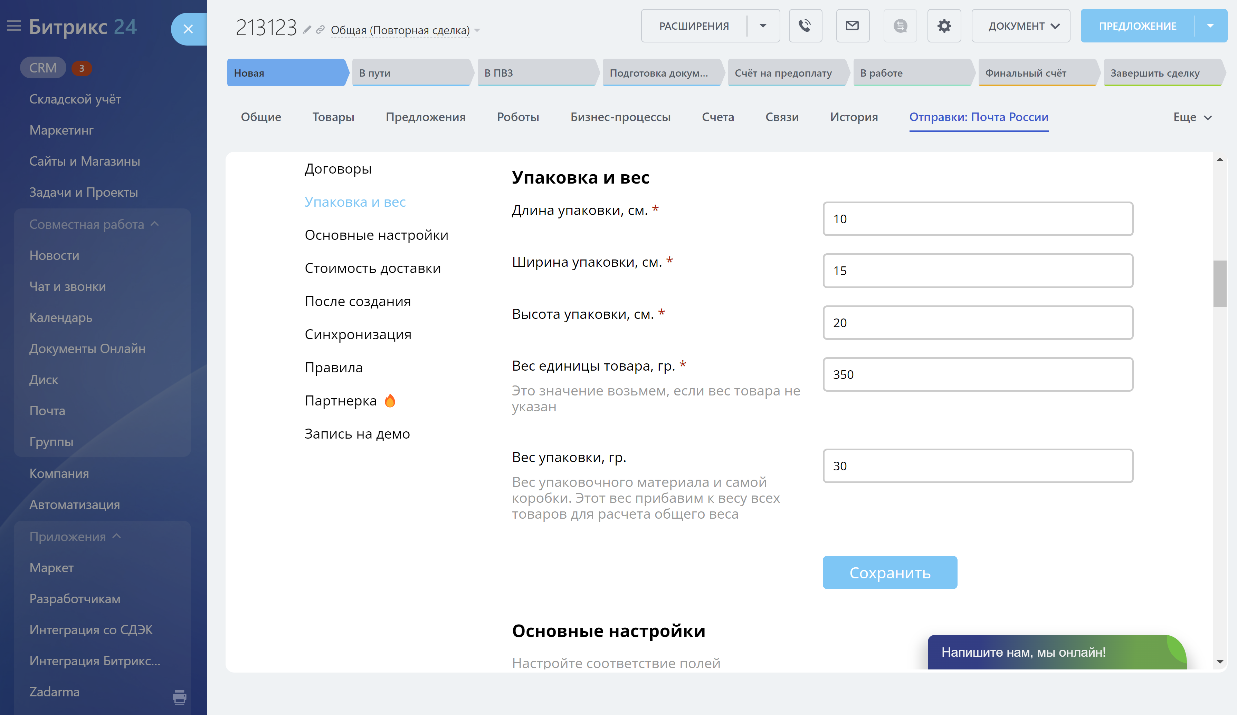Select stage В работе
This screenshot has height=715, width=1237.
914,73
